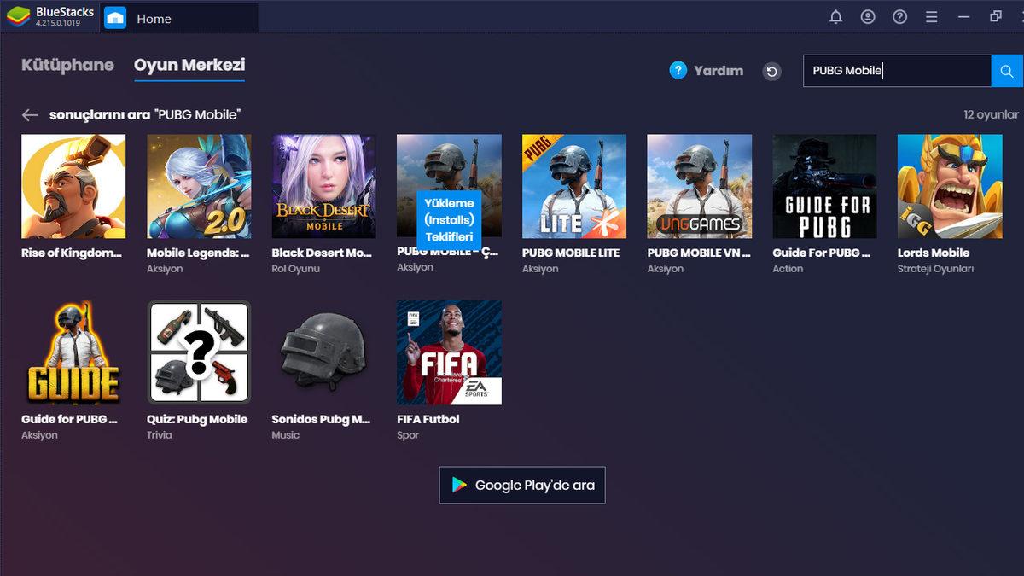
Task: Click the account profile icon
Action: (868, 16)
